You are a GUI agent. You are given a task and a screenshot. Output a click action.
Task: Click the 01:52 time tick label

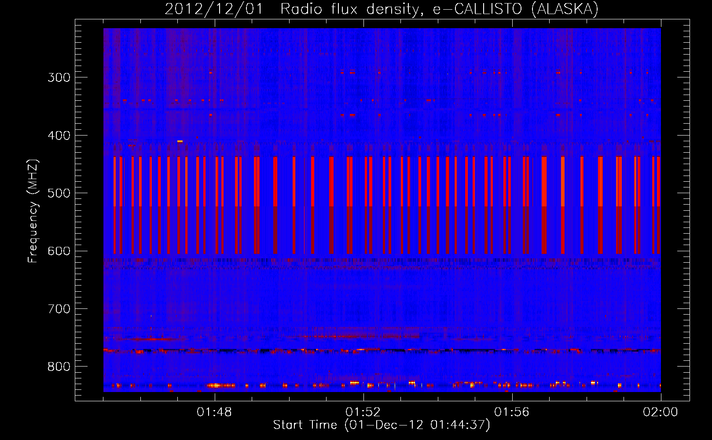363,412
